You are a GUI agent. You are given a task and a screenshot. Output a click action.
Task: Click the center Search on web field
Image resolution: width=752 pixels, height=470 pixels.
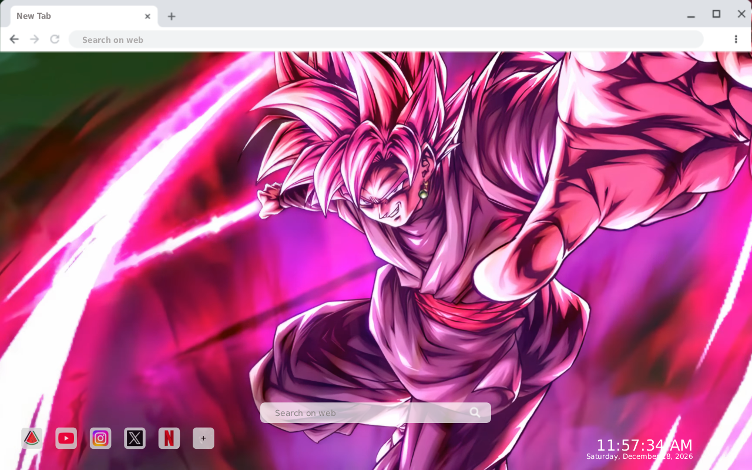375,412
